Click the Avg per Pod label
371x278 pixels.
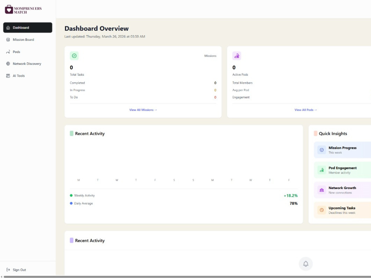point(241,90)
